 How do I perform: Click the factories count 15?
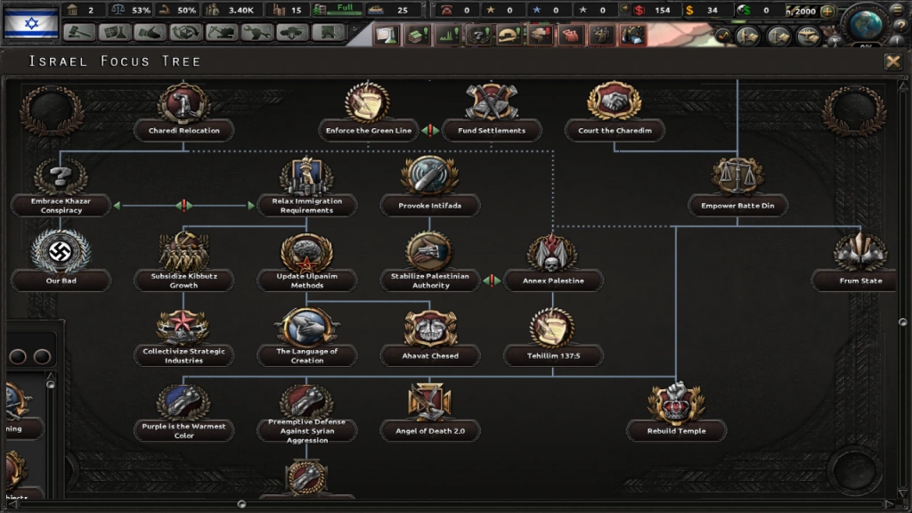click(288, 10)
